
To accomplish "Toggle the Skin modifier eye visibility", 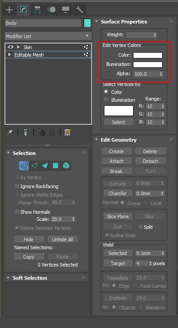I will pos(11,47).
